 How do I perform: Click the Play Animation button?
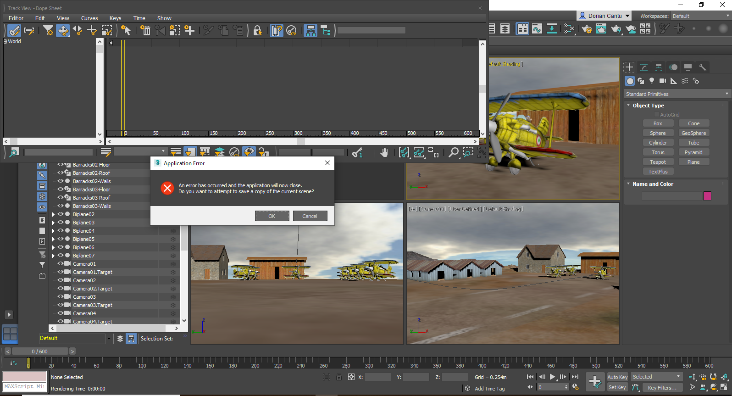[x=553, y=377]
